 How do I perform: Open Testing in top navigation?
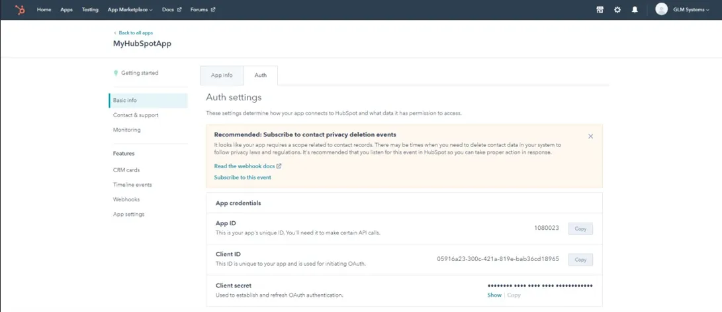[x=90, y=10]
